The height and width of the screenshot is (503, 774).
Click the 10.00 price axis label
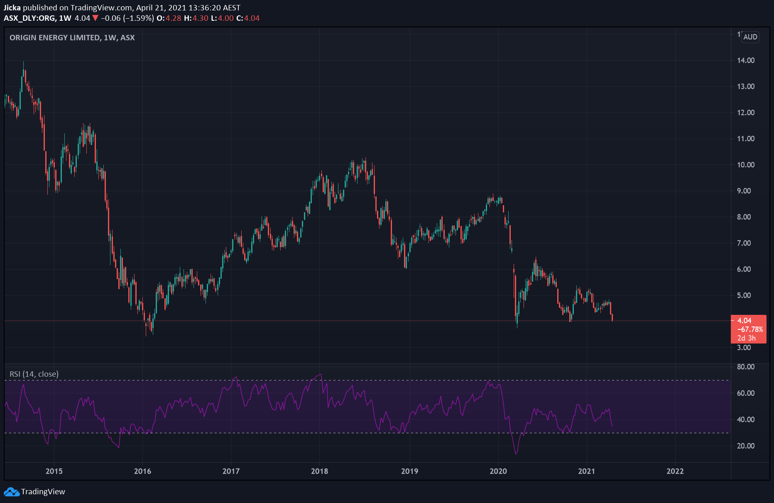click(746, 165)
